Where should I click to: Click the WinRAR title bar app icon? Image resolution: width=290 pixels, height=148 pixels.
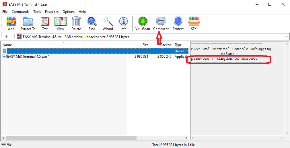tap(5, 4)
